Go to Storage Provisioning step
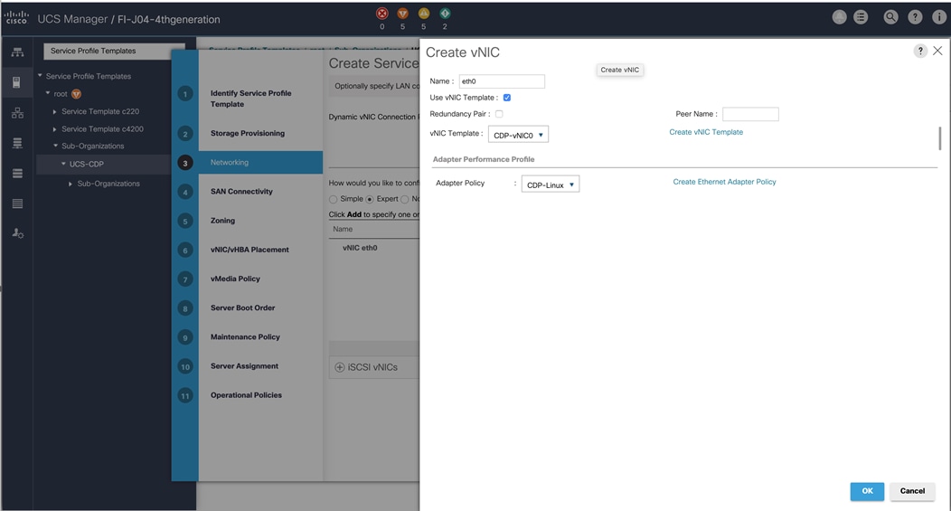Viewport: 951px width, 511px height. (248, 133)
